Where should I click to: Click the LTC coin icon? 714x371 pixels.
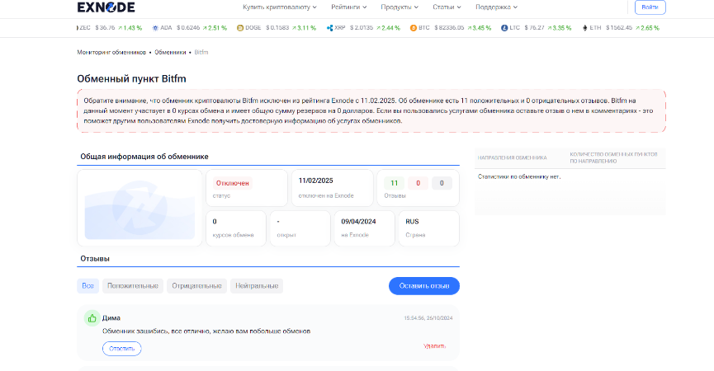coord(504,28)
